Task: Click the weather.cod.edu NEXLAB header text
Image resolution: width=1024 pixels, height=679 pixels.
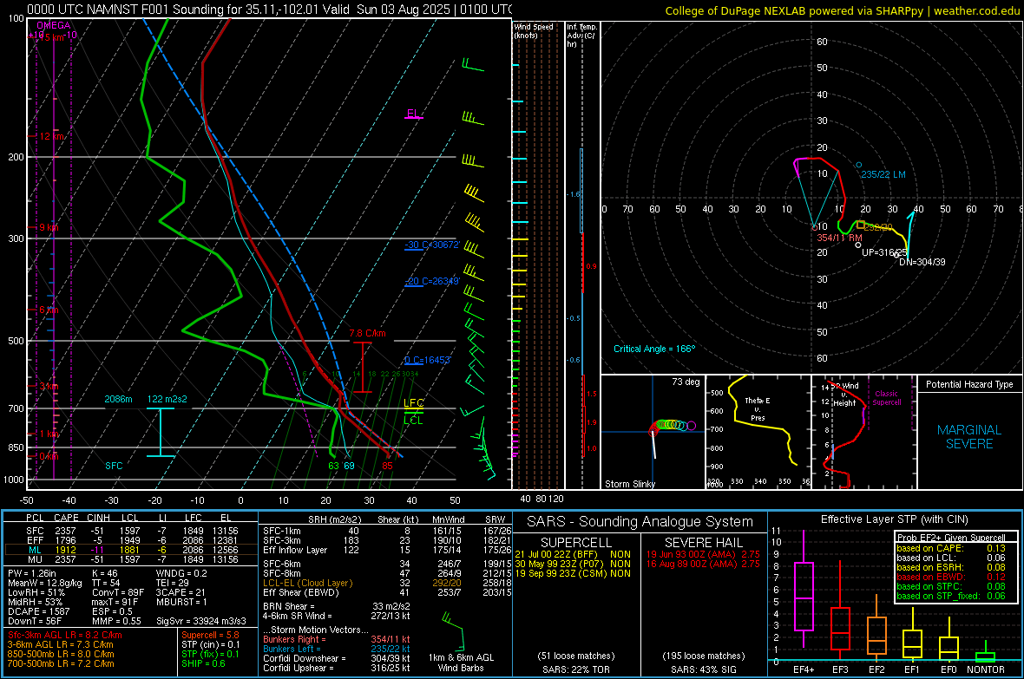Action: coord(842,10)
